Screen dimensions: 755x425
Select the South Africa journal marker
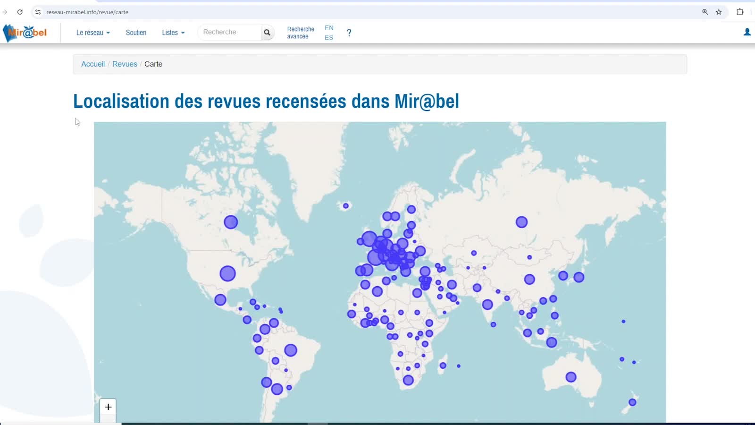click(408, 380)
